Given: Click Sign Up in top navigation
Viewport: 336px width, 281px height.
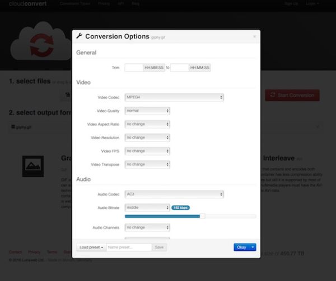Looking at the screenshot, I should coord(291,4).
